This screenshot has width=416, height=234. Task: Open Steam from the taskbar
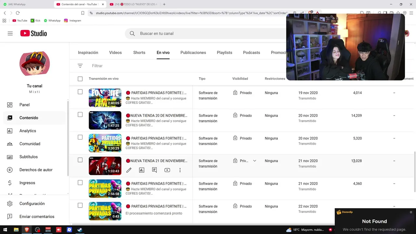click(79, 230)
